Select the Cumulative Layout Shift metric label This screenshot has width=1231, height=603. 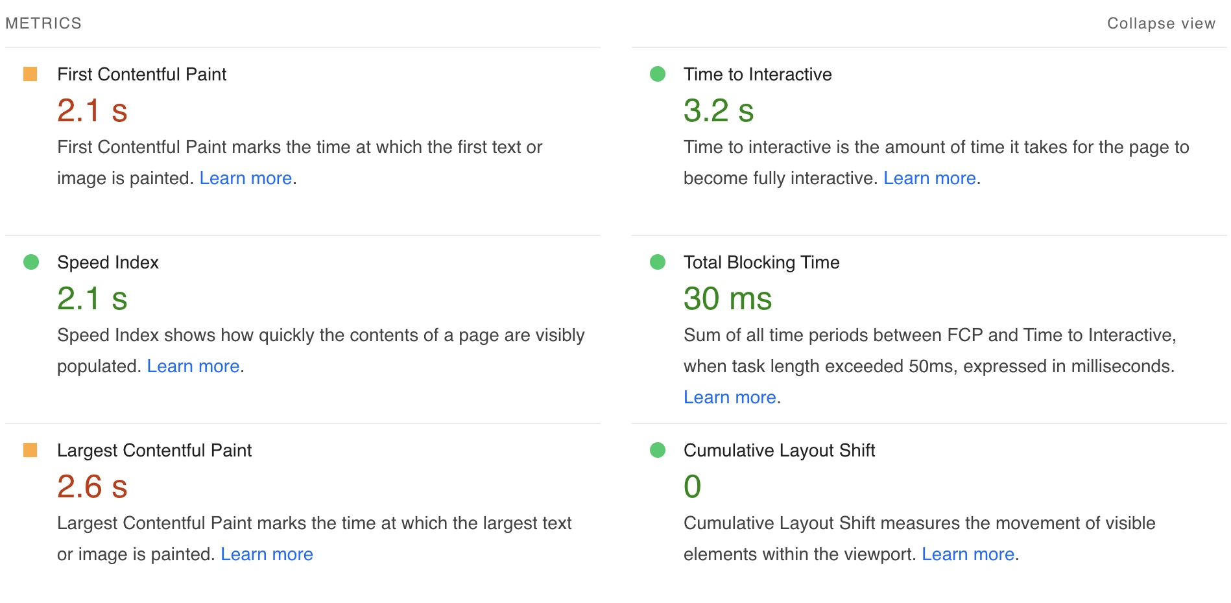pyautogui.click(x=779, y=450)
